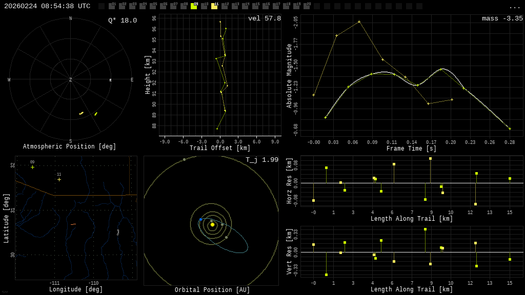Click the Vert Res [km] axis label

(289, 251)
